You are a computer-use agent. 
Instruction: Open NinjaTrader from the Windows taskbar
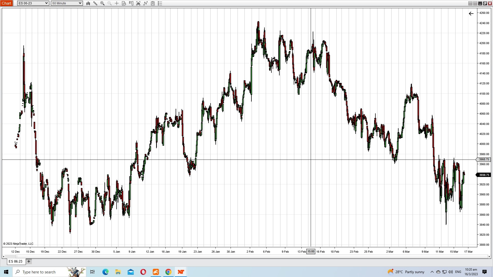point(181,272)
